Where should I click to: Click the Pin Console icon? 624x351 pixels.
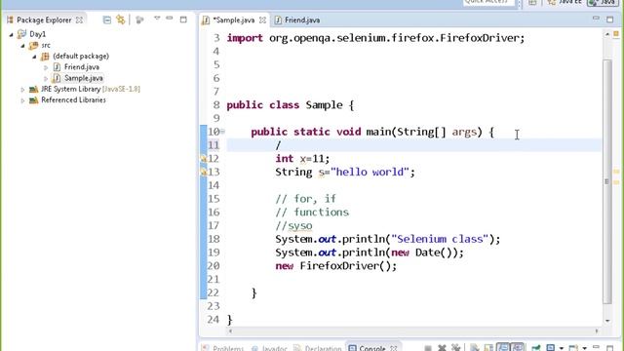point(536,348)
